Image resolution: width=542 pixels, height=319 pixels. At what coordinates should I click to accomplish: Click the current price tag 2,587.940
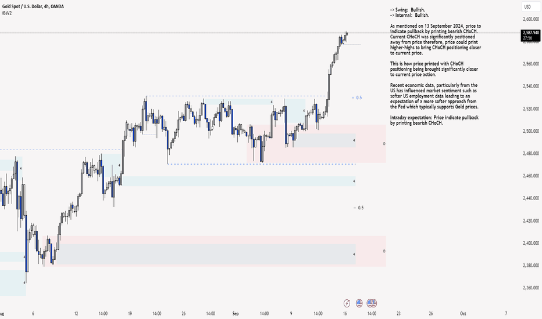tap(530, 32)
